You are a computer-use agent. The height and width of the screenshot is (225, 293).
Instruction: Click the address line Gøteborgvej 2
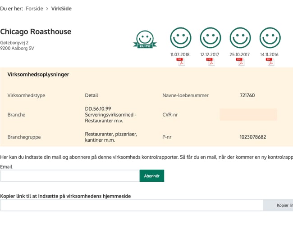[14, 43]
